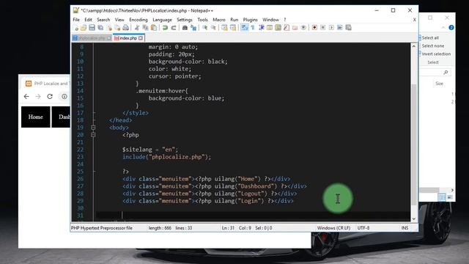Click the browser Reload button
The height and width of the screenshot is (264, 469).
pos(50,96)
